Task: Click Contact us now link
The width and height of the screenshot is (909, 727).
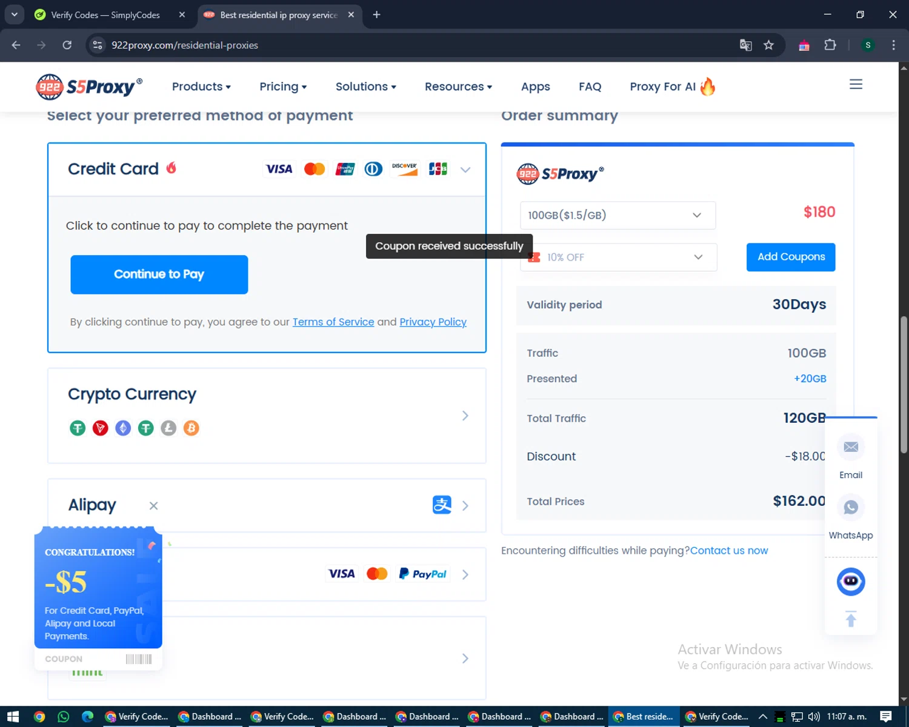Action: [729, 550]
